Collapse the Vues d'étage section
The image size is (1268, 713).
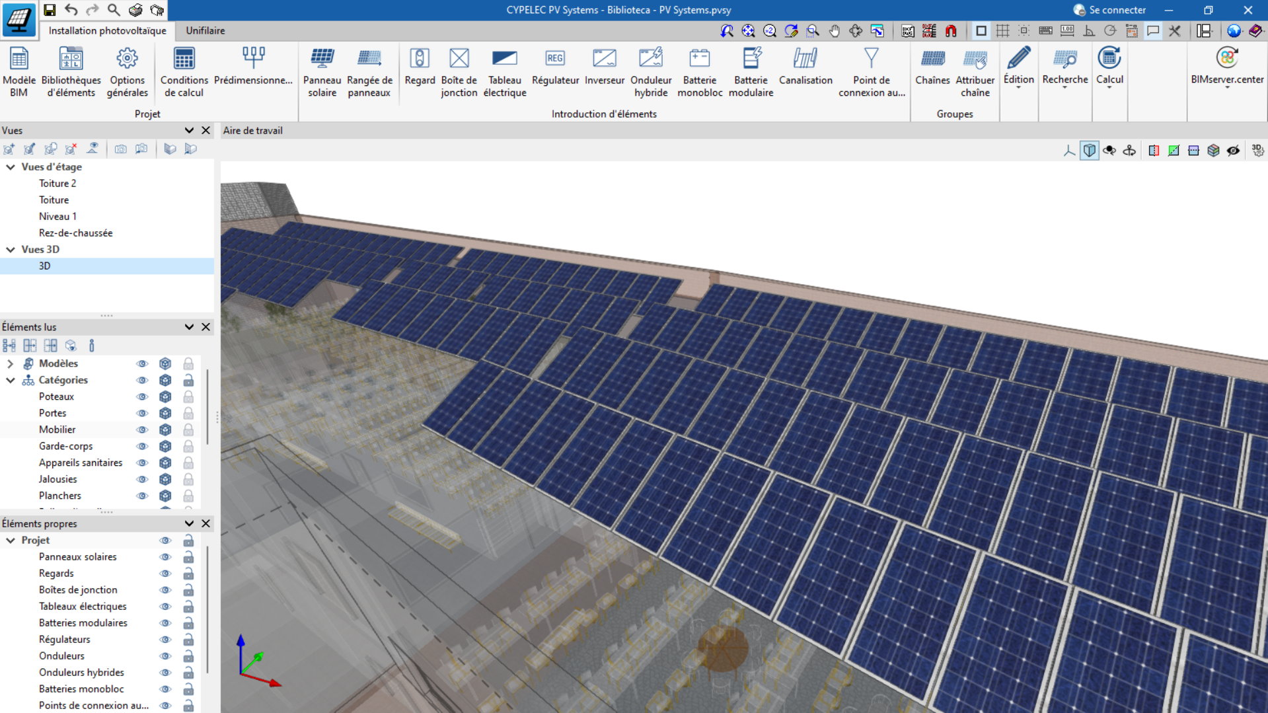pyautogui.click(x=10, y=167)
